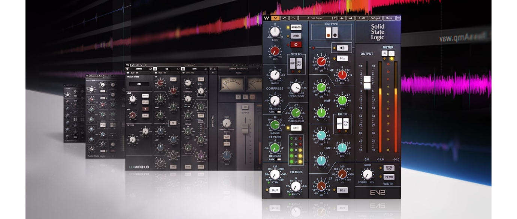Click the teal LMF kHz frequency knob
Image resolution: width=517 pixels, height=219 pixels.
[x=342, y=148]
